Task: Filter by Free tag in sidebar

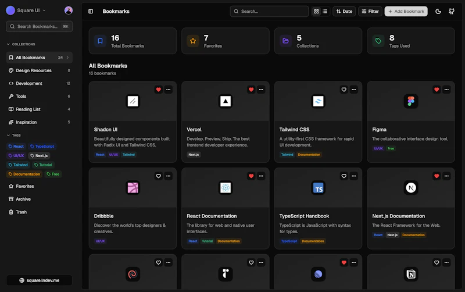Action: 53,174
